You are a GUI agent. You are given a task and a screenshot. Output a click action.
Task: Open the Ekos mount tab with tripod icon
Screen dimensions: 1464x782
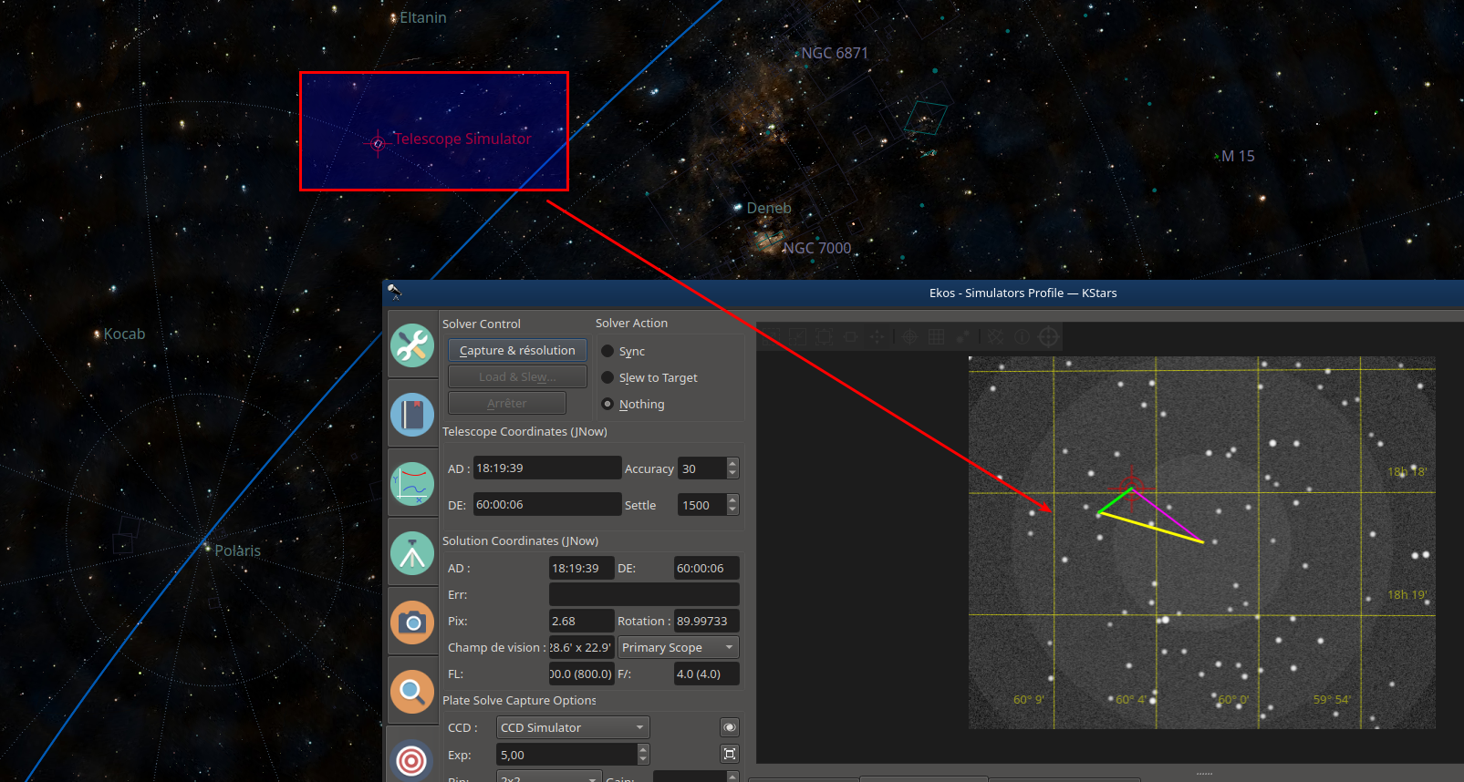click(x=412, y=553)
